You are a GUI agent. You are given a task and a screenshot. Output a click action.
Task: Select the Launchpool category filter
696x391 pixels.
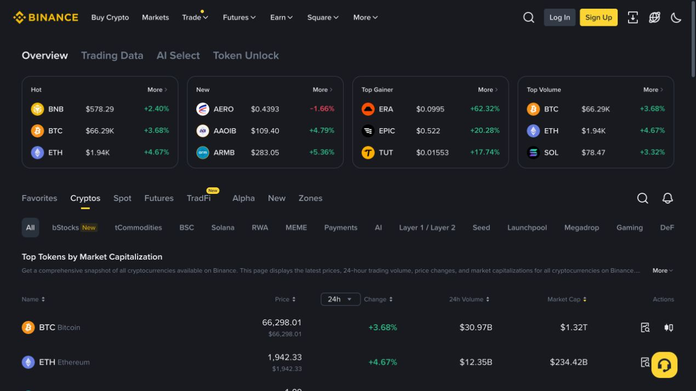[x=527, y=228]
